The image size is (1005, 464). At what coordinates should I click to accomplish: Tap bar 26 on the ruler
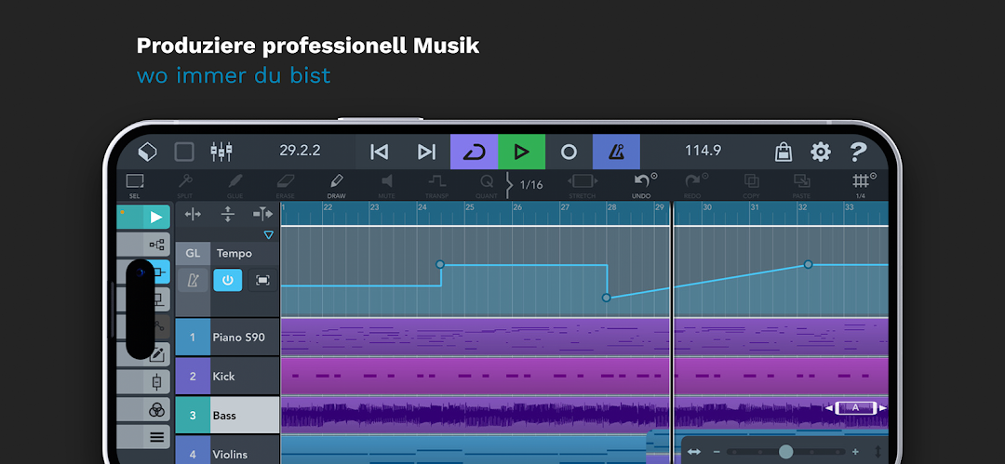[517, 207]
